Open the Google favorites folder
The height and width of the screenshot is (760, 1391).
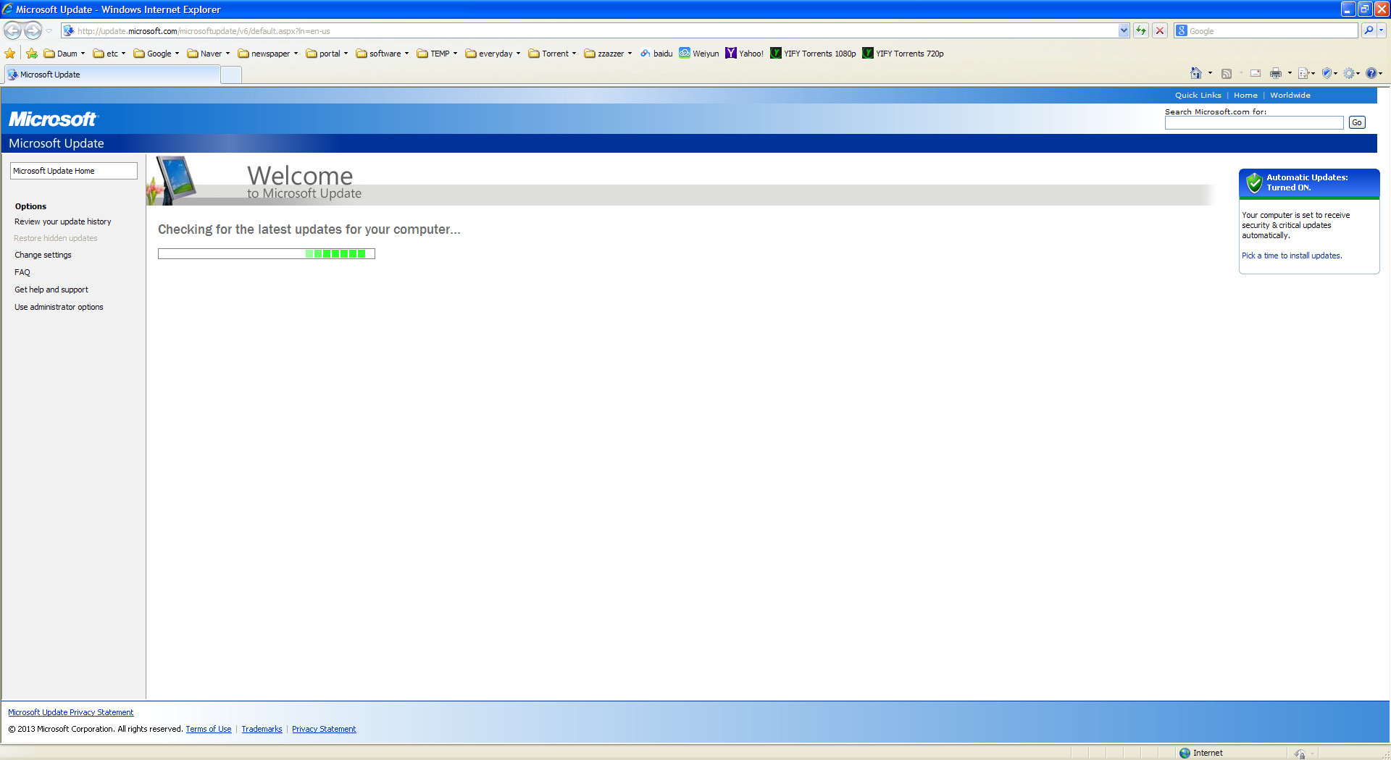coord(156,54)
